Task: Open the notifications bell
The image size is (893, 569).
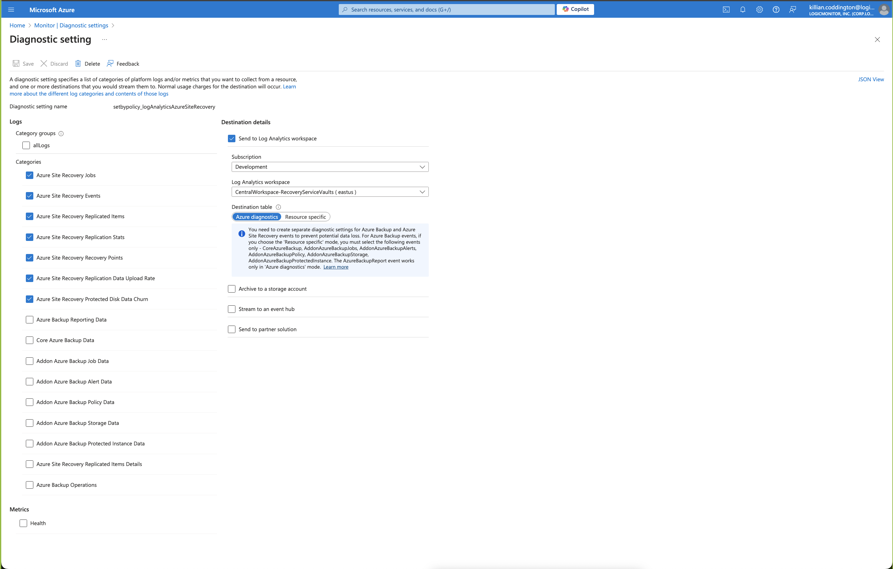Action: point(743,10)
